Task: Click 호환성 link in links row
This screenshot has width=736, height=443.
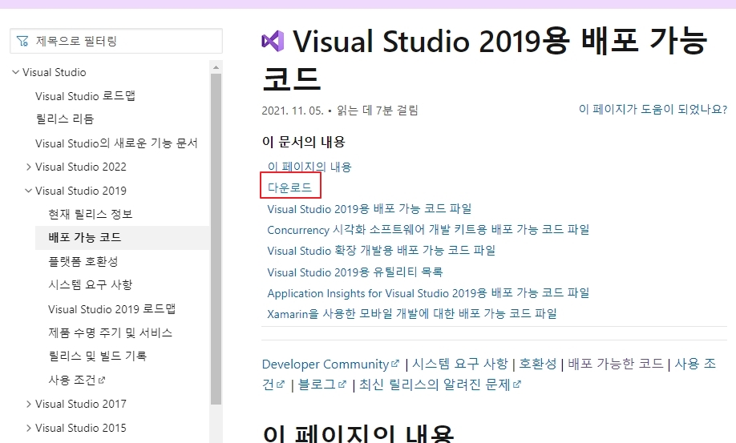Action: (x=537, y=364)
